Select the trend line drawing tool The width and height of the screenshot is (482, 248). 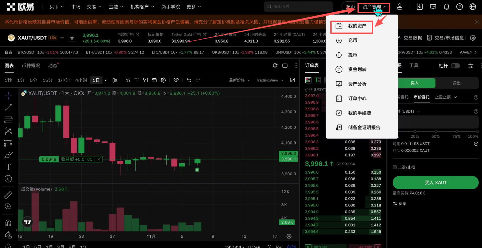(8, 107)
